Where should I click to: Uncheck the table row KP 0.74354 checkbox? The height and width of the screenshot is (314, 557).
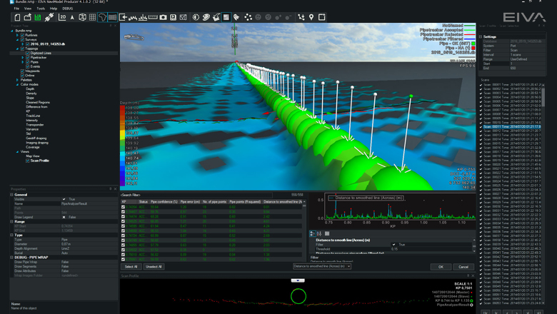tap(124, 207)
